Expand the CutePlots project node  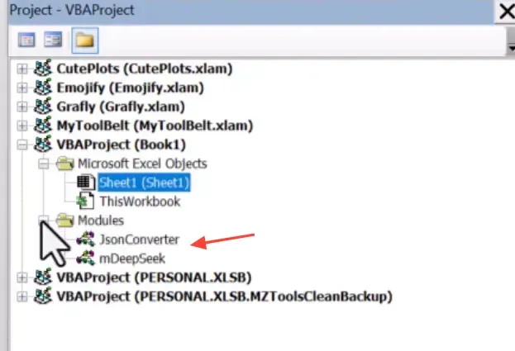click(x=22, y=69)
